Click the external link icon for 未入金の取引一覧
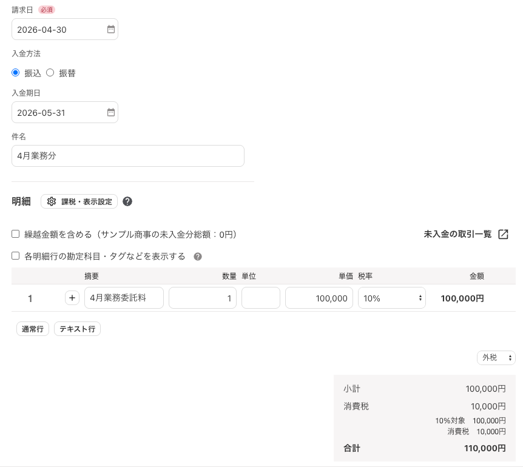 [503, 234]
